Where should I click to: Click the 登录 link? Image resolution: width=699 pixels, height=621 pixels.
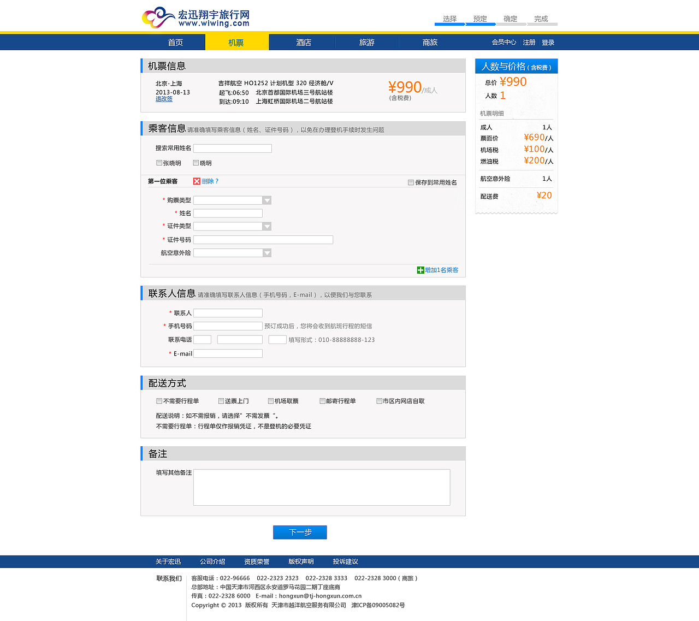[548, 42]
